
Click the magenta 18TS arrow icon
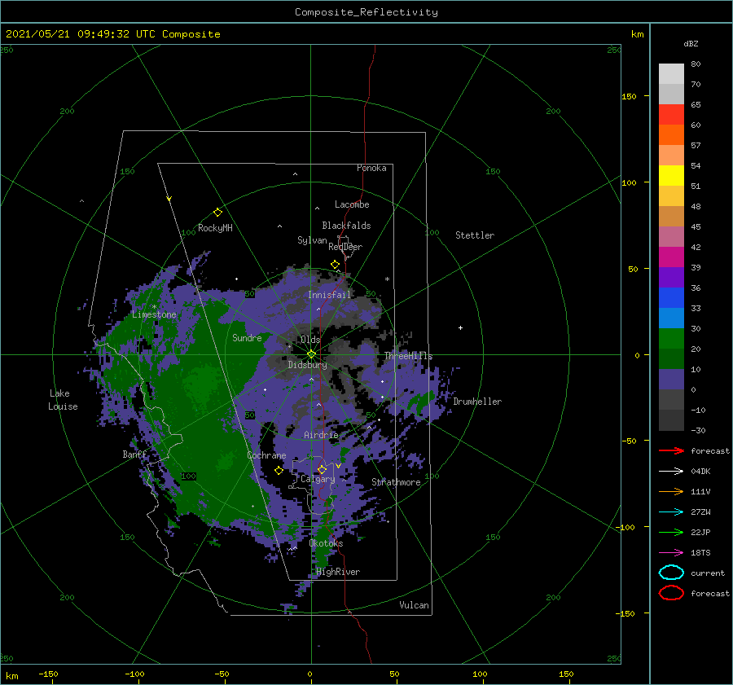tap(671, 553)
